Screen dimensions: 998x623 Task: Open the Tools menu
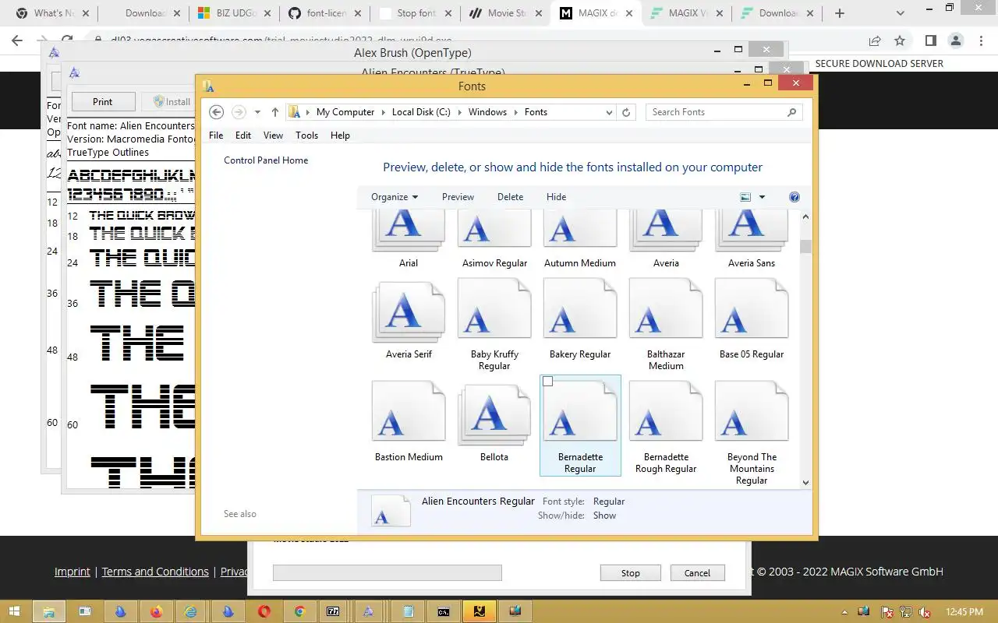click(306, 136)
